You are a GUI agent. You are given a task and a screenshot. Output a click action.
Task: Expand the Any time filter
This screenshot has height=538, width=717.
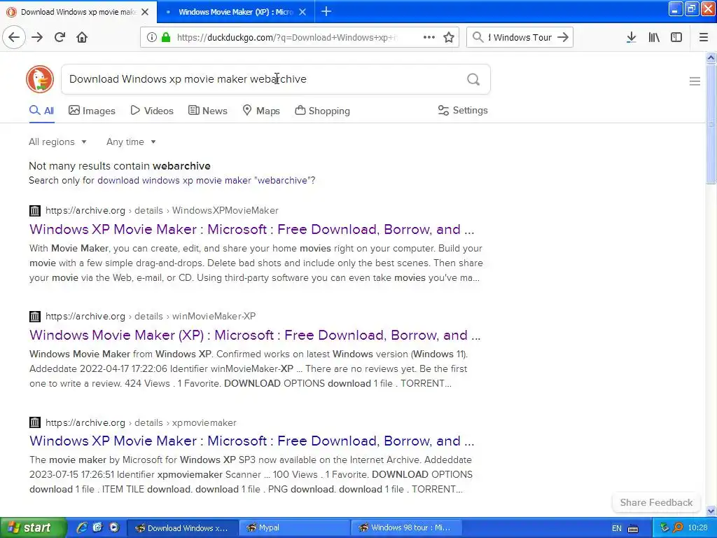click(131, 142)
